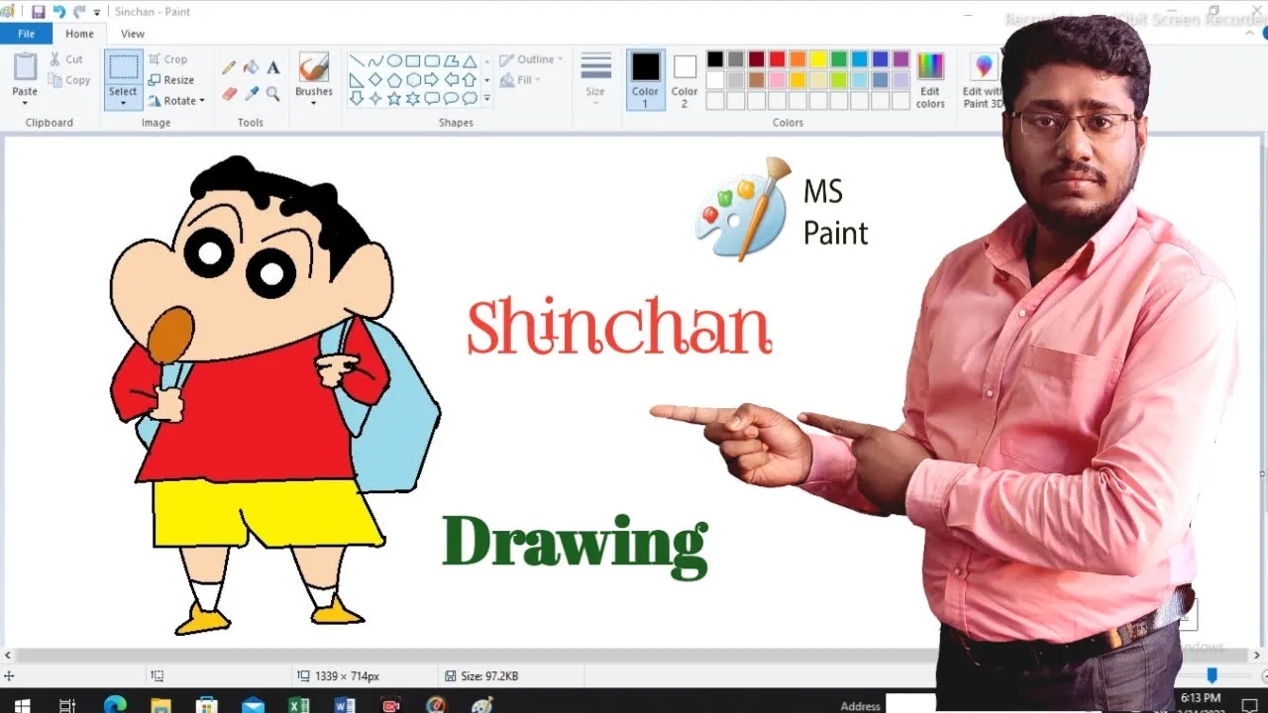Image resolution: width=1268 pixels, height=713 pixels.
Task: Expand the Shapes gallery more arrow
Action: coord(487,98)
